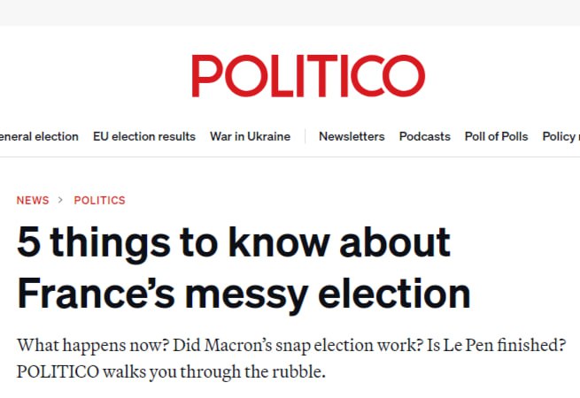
Task: Click 'Did Macron's snap election work?' text
Action: pyautogui.click(x=298, y=346)
